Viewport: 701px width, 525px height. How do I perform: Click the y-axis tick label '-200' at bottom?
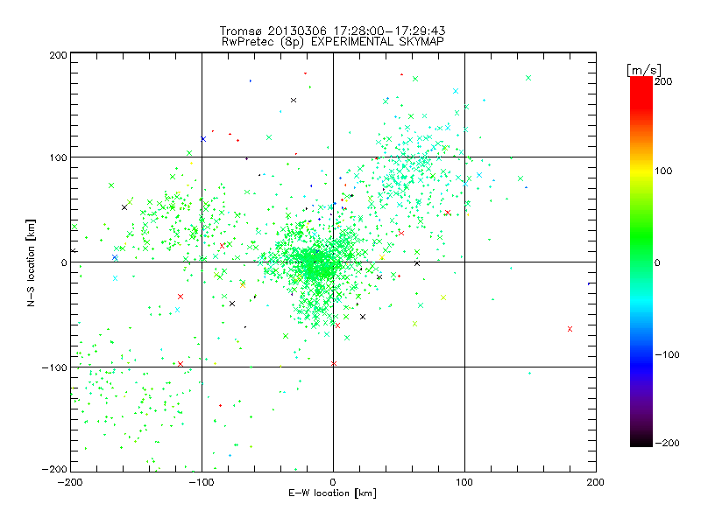coord(54,469)
